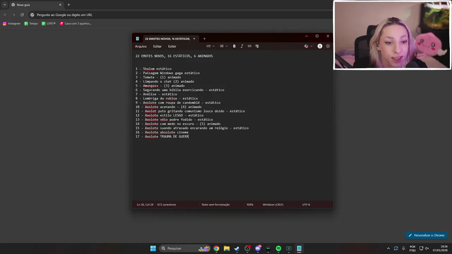The image size is (452, 254).
Task: Open LSPD bookmark
Action: pyautogui.click(x=49, y=23)
